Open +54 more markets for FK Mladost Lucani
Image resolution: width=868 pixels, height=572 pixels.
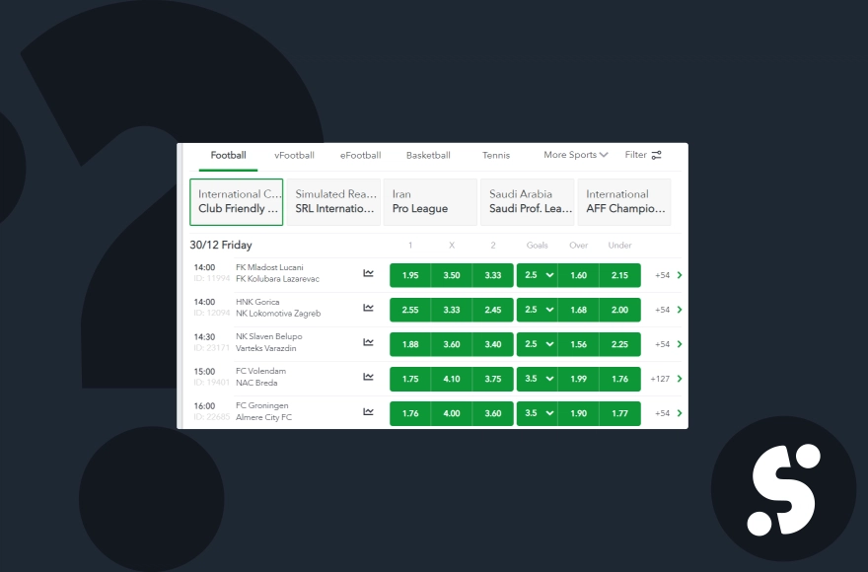(x=662, y=275)
